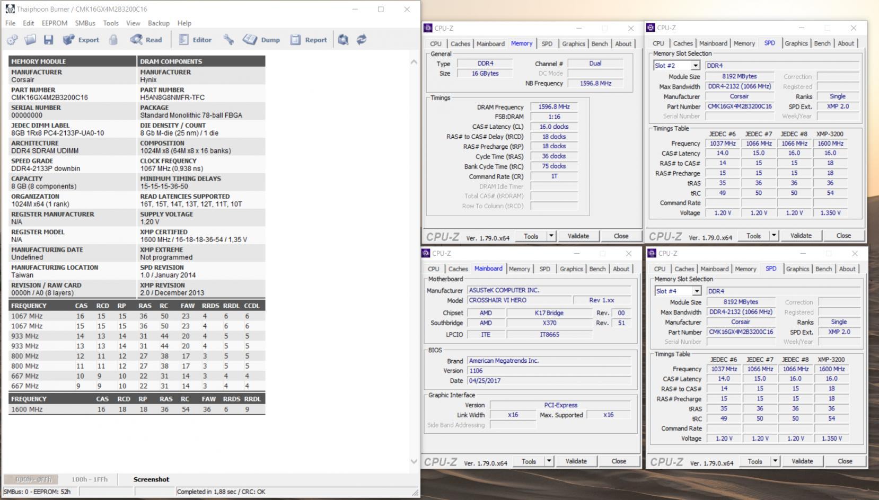Click the open folder icon in Thaiphoon toolbar
Screen dimensions: 879x500
tap(30, 40)
